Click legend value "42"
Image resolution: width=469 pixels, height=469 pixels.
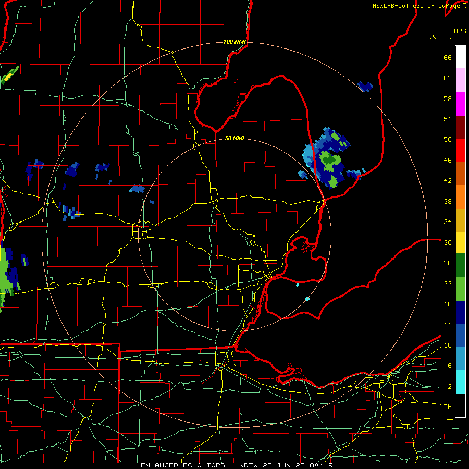click(x=448, y=180)
